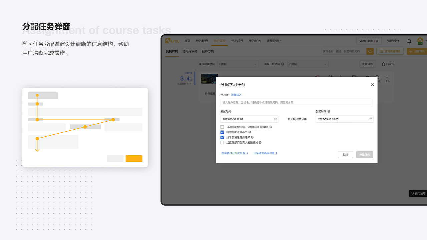
Task: Switch to 协同给我的 tab
Action: (x=190, y=51)
